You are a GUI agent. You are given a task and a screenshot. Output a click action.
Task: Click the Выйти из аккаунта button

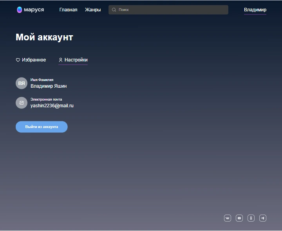pyautogui.click(x=42, y=127)
